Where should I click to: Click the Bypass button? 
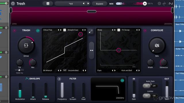point(99,4)
